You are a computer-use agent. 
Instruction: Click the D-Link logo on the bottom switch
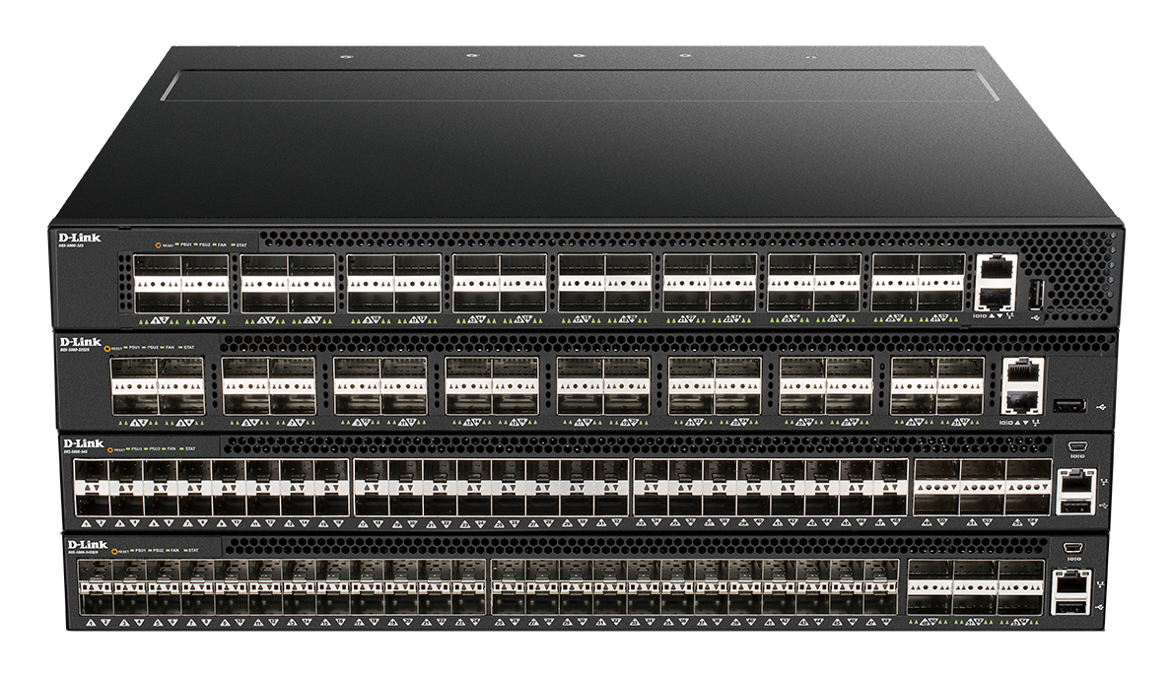click(86, 543)
